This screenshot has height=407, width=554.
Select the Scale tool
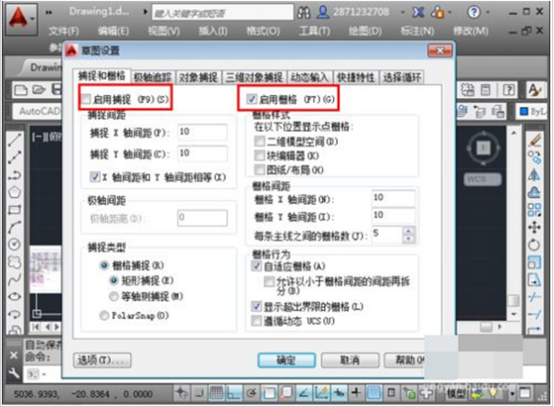tap(535, 262)
